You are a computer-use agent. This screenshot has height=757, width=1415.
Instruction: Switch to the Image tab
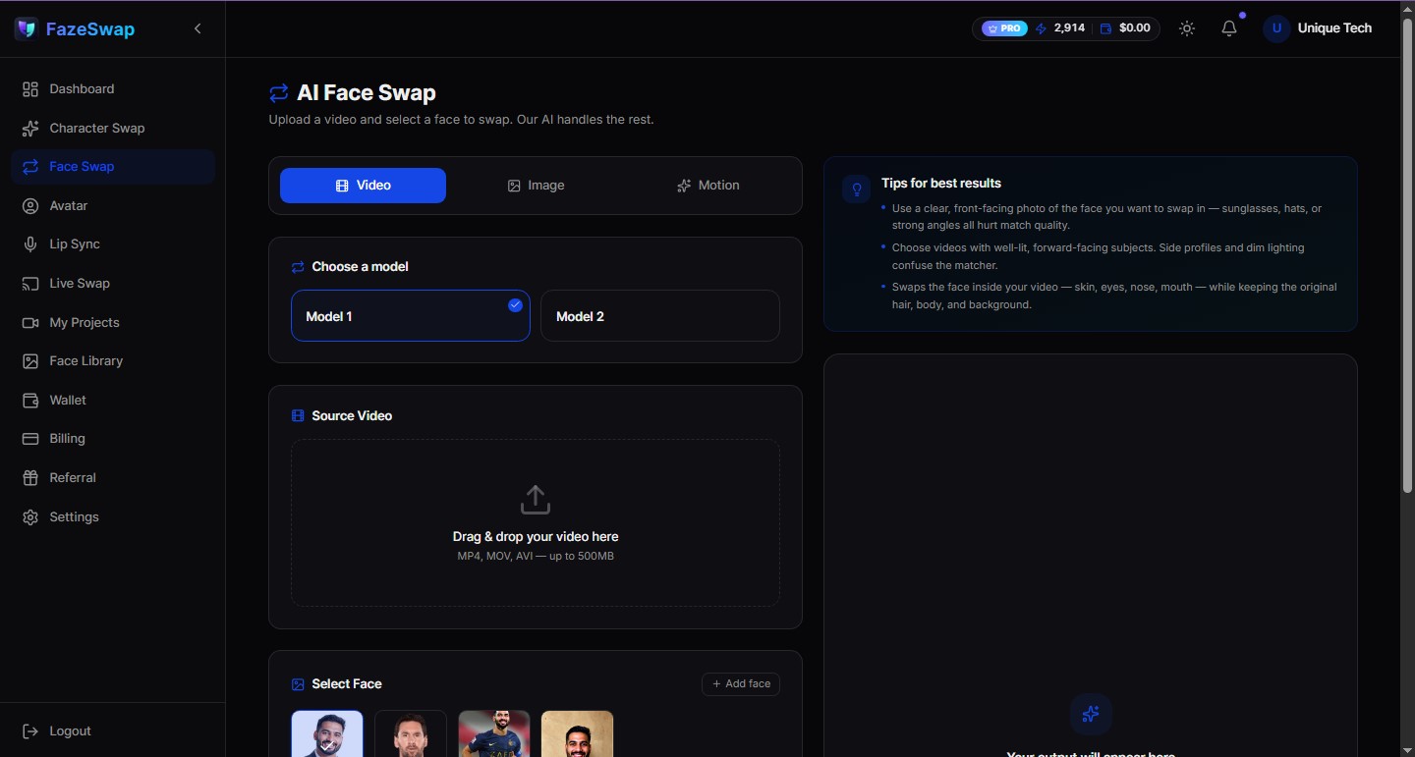pos(536,186)
